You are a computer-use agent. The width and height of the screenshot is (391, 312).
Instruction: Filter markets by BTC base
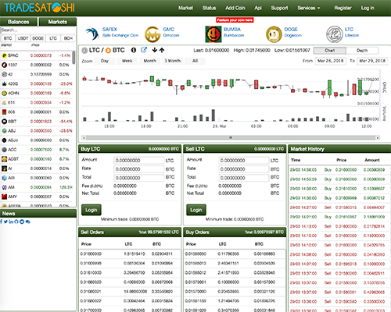click(8, 38)
